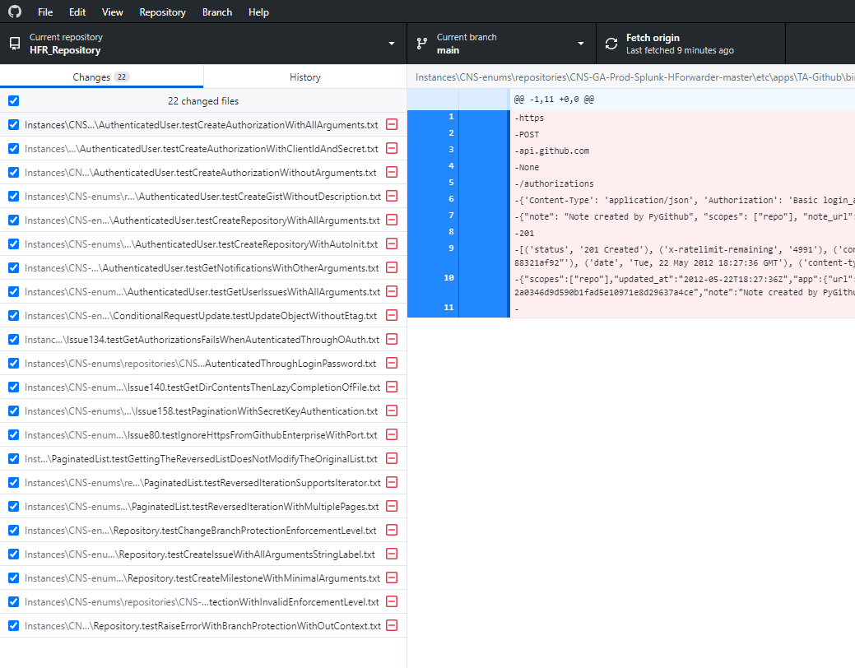Open the Branch menu
Image resolution: width=855 pixels, height=668 pixels.
(216, 12)
